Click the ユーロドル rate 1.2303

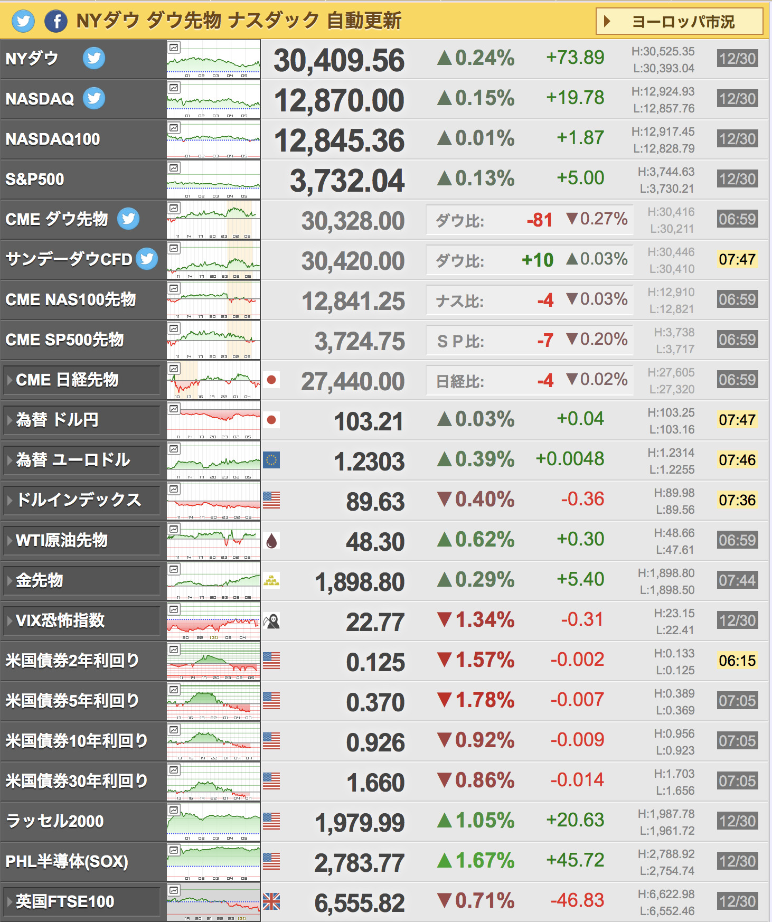[x=369, y=462]
